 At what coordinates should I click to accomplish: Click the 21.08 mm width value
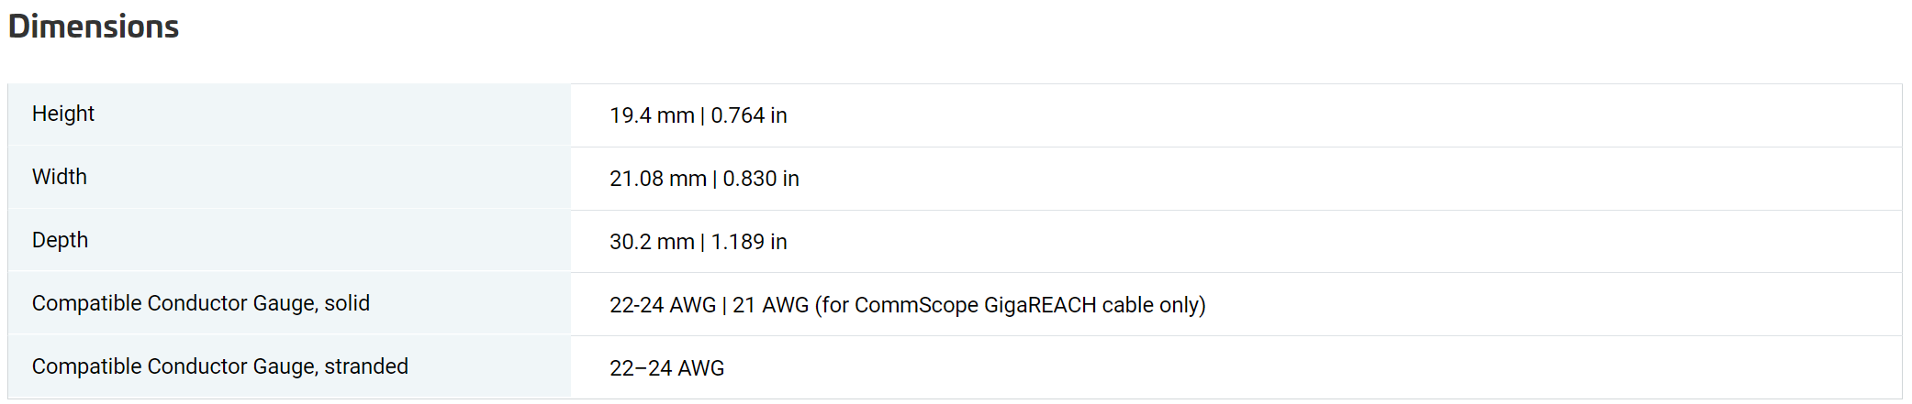point(658,179)
